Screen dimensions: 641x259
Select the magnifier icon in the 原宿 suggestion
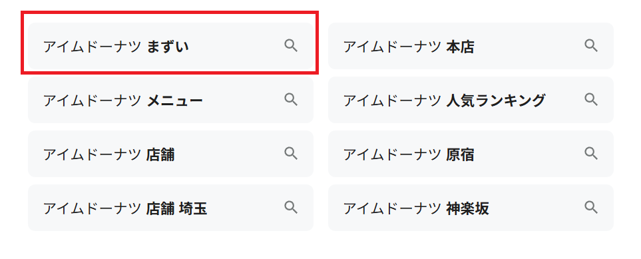pyautogui.click(x=590, y=153)
